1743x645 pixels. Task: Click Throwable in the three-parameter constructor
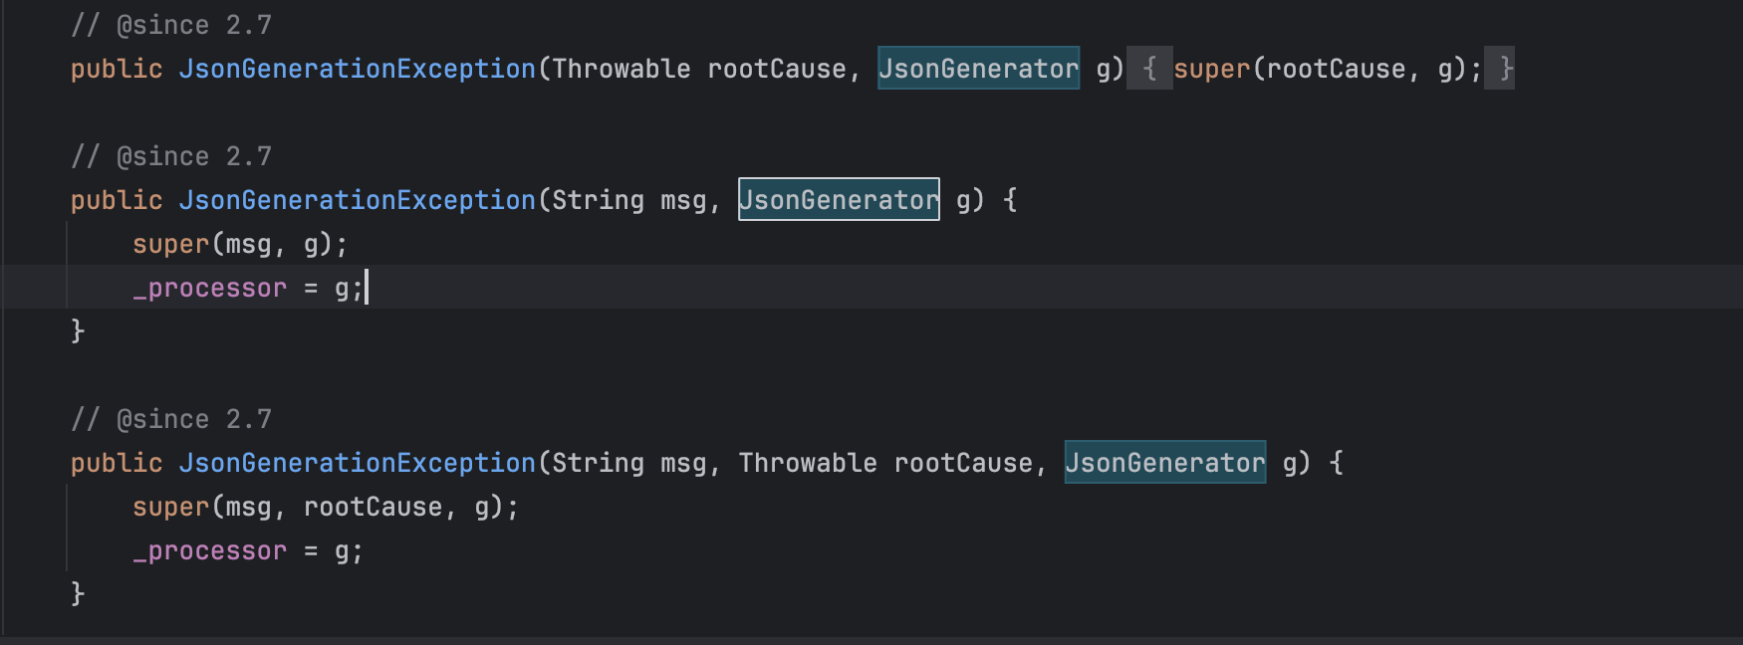(807, 463)
